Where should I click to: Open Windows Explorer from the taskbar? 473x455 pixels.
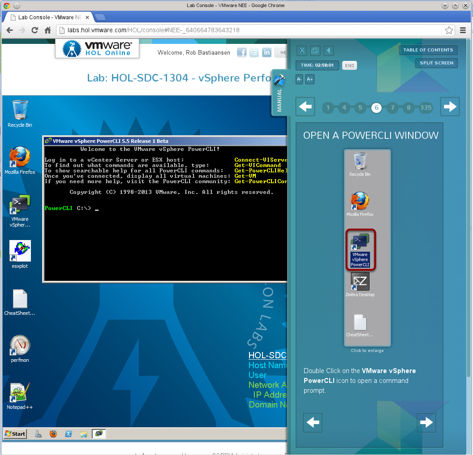point(84,434)
